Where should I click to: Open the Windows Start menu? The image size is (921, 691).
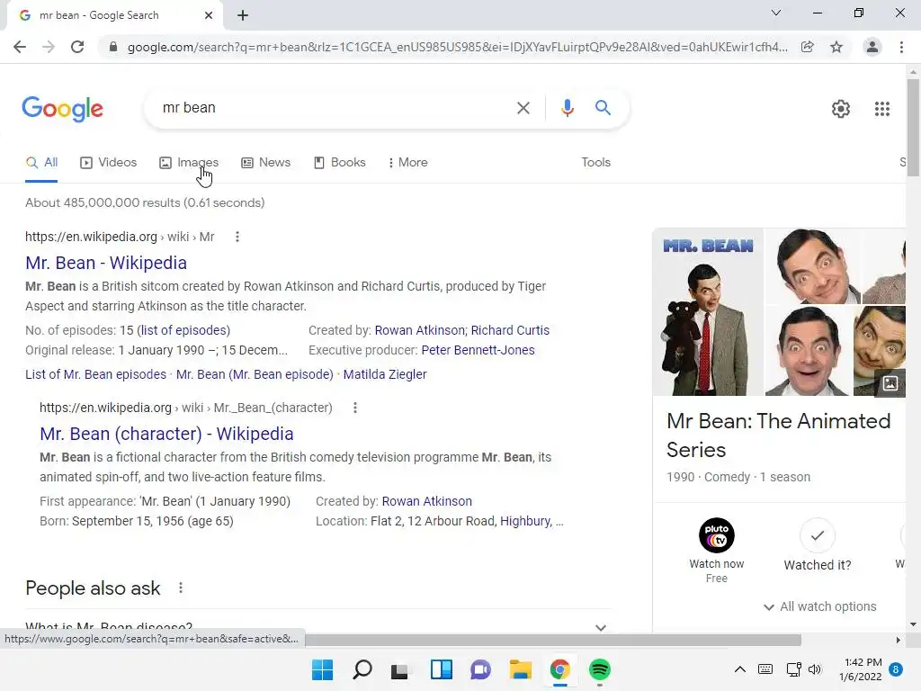pyautogui.click(x=323, y=669)
